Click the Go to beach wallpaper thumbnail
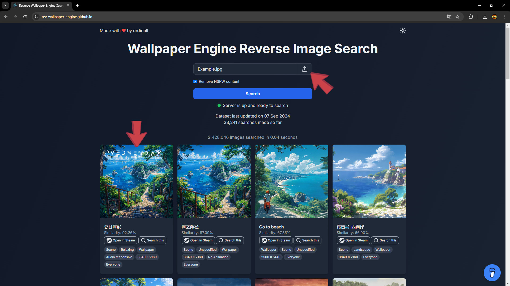510x286 pixels. (292, 181)
